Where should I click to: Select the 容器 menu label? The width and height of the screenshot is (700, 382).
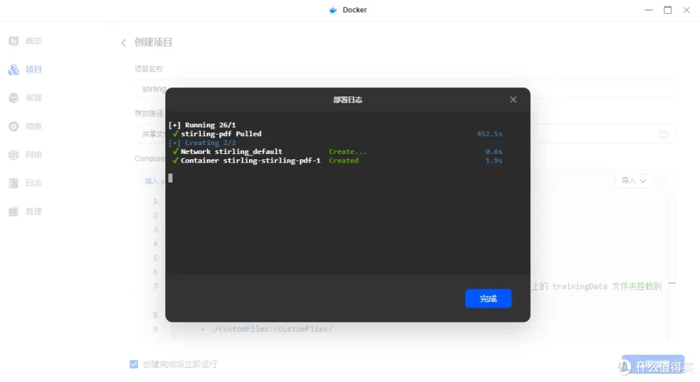tap(34, 98)
